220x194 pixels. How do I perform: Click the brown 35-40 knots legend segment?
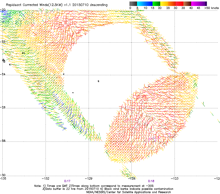187,4
